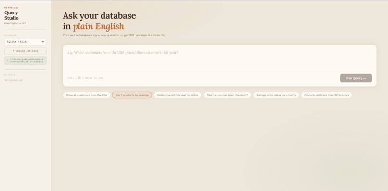Pick 'Orders placed this year by status' suggestion

coord(178,95)
